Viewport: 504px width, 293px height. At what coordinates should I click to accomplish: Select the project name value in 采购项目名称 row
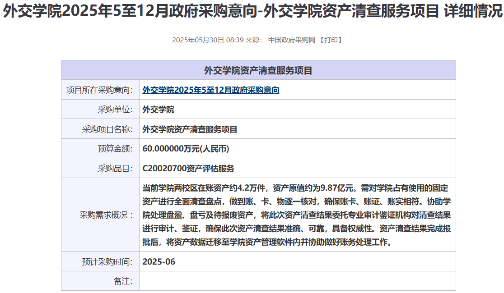coord(190,129)
